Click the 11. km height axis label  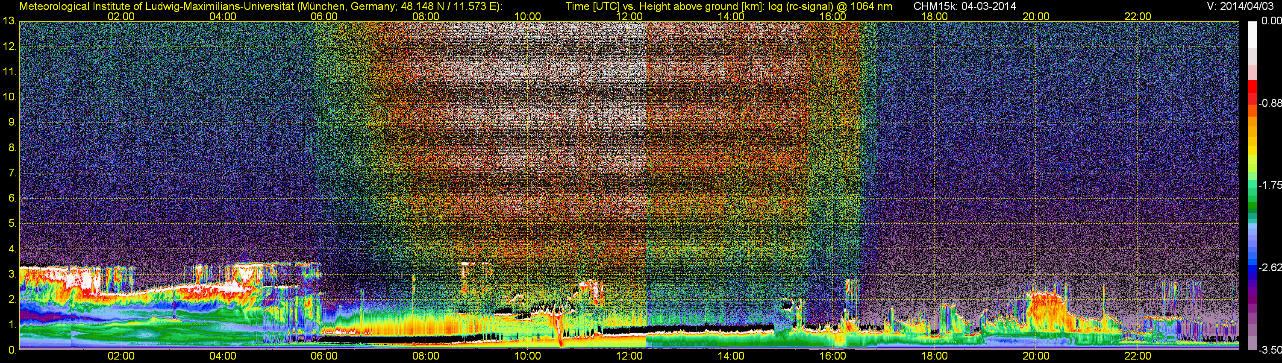click(x=10, y=72)
